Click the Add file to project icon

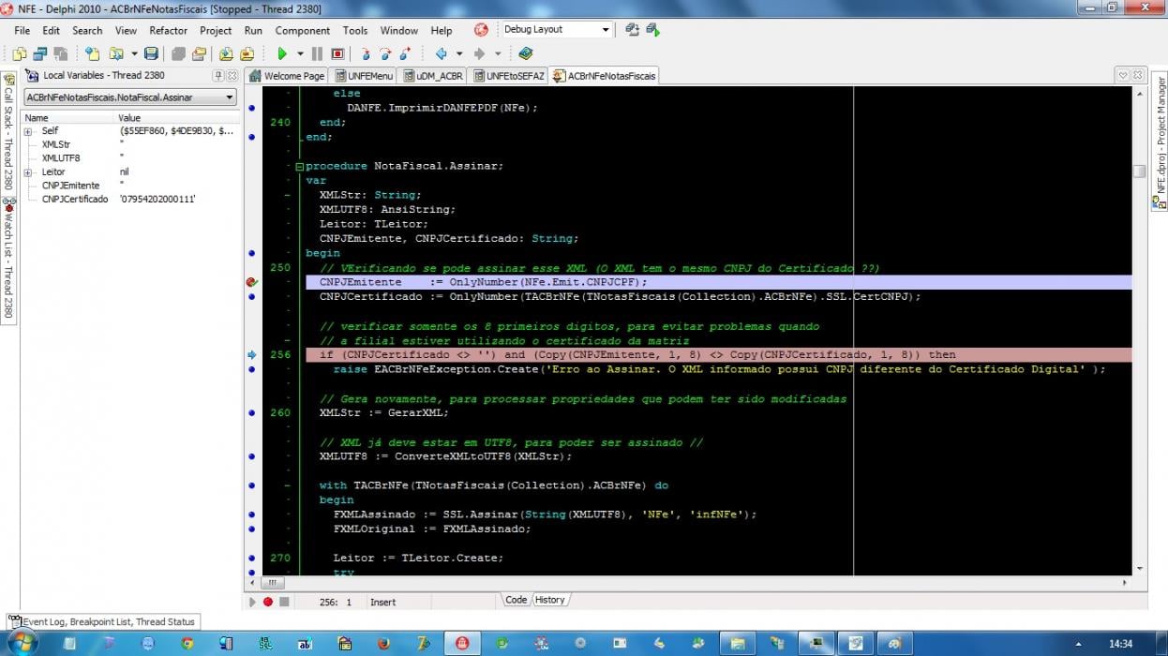[x=226, y=54]
